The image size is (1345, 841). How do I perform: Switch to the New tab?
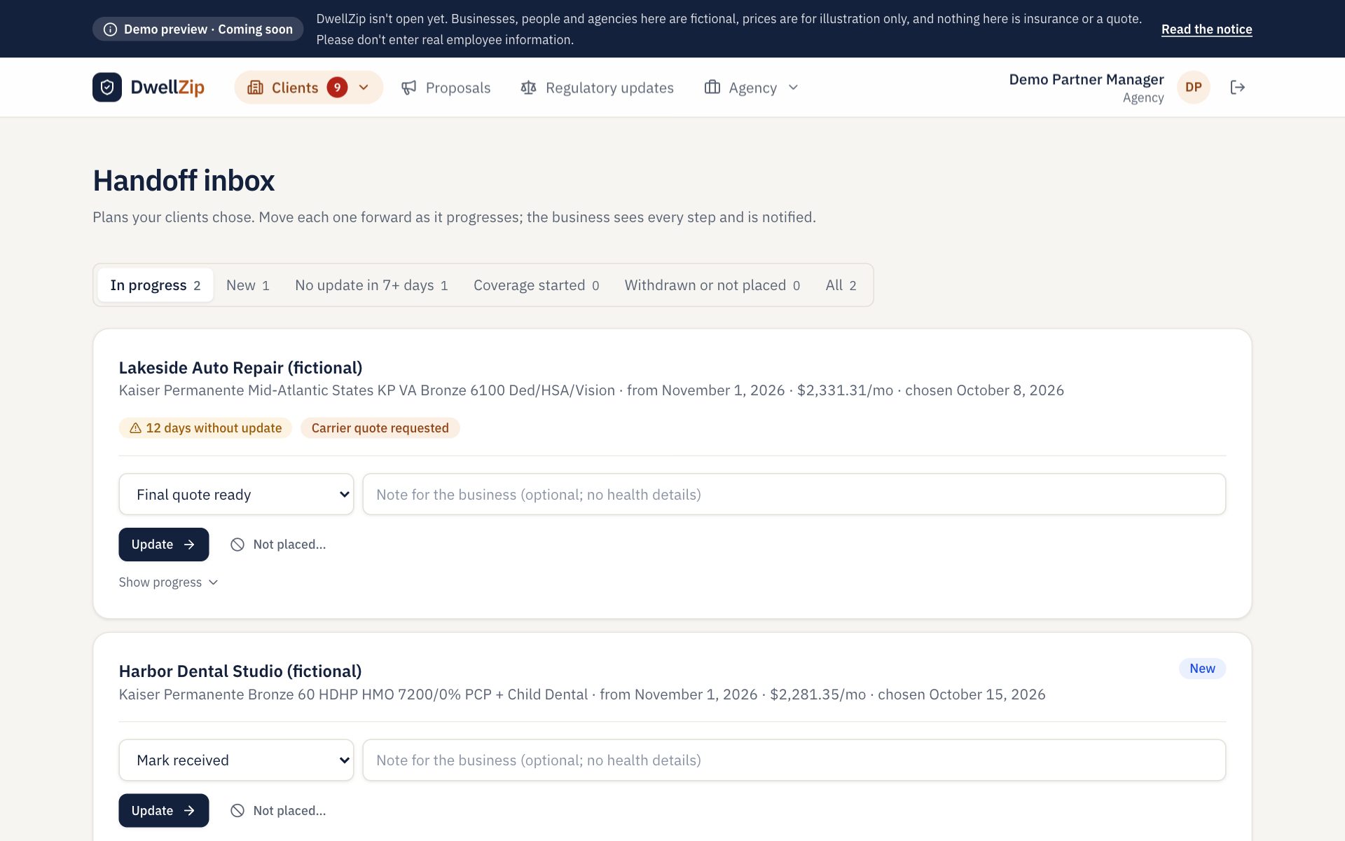(247, 285)
